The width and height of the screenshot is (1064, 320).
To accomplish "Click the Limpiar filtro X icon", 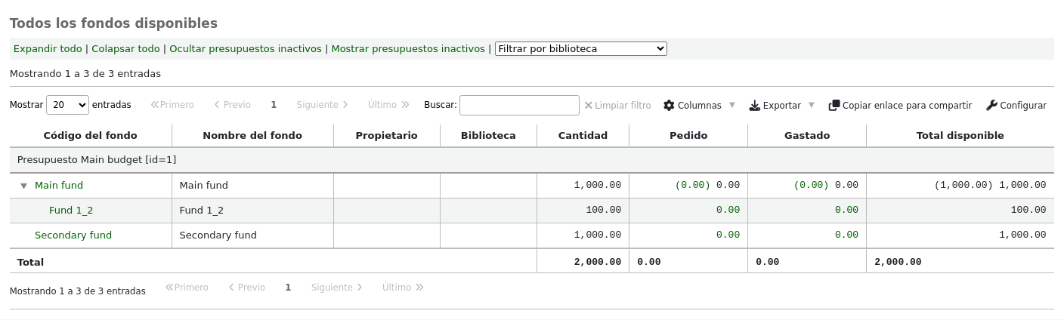I will click(x=588, y=106).
